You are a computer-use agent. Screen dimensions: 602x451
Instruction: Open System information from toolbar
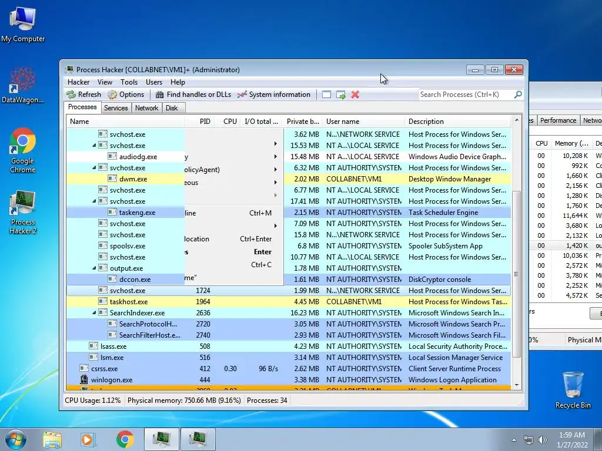(x=274, y=95)
